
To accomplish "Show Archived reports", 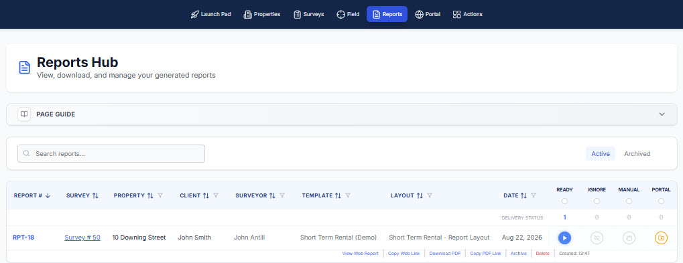I will pos(637,153).
